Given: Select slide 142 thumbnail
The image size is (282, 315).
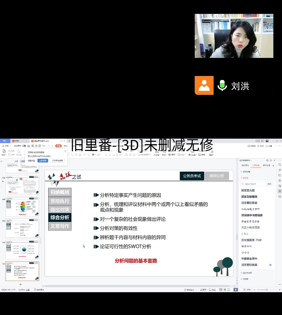Looking at the screenshot, I should (x=22, y=207).
